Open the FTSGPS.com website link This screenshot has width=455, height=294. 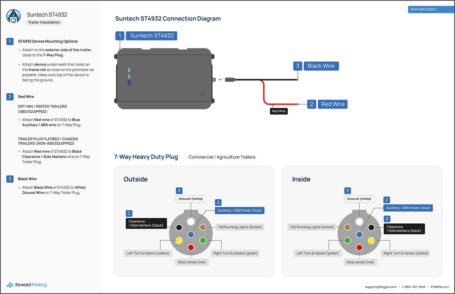pos(440,287)
